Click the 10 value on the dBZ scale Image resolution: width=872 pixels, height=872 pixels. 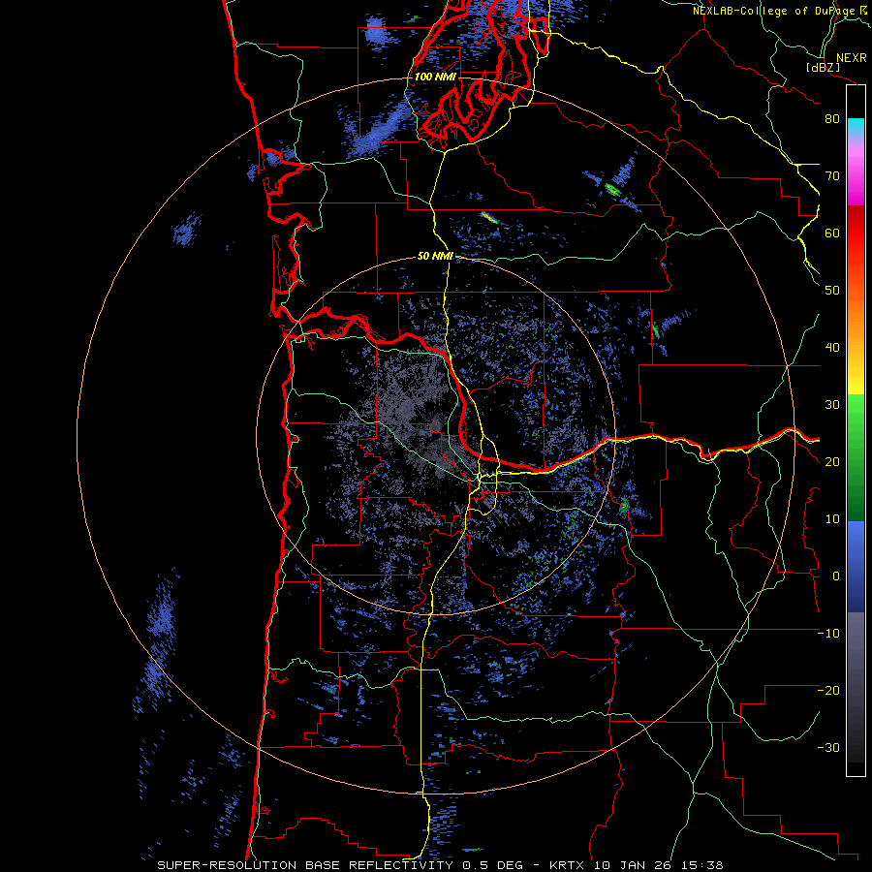(832, 519)
